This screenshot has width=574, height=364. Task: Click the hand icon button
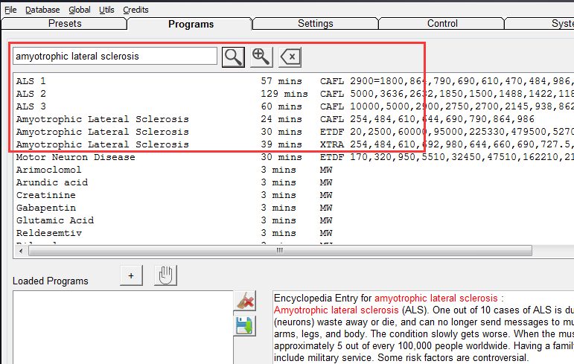click(165, 275)
